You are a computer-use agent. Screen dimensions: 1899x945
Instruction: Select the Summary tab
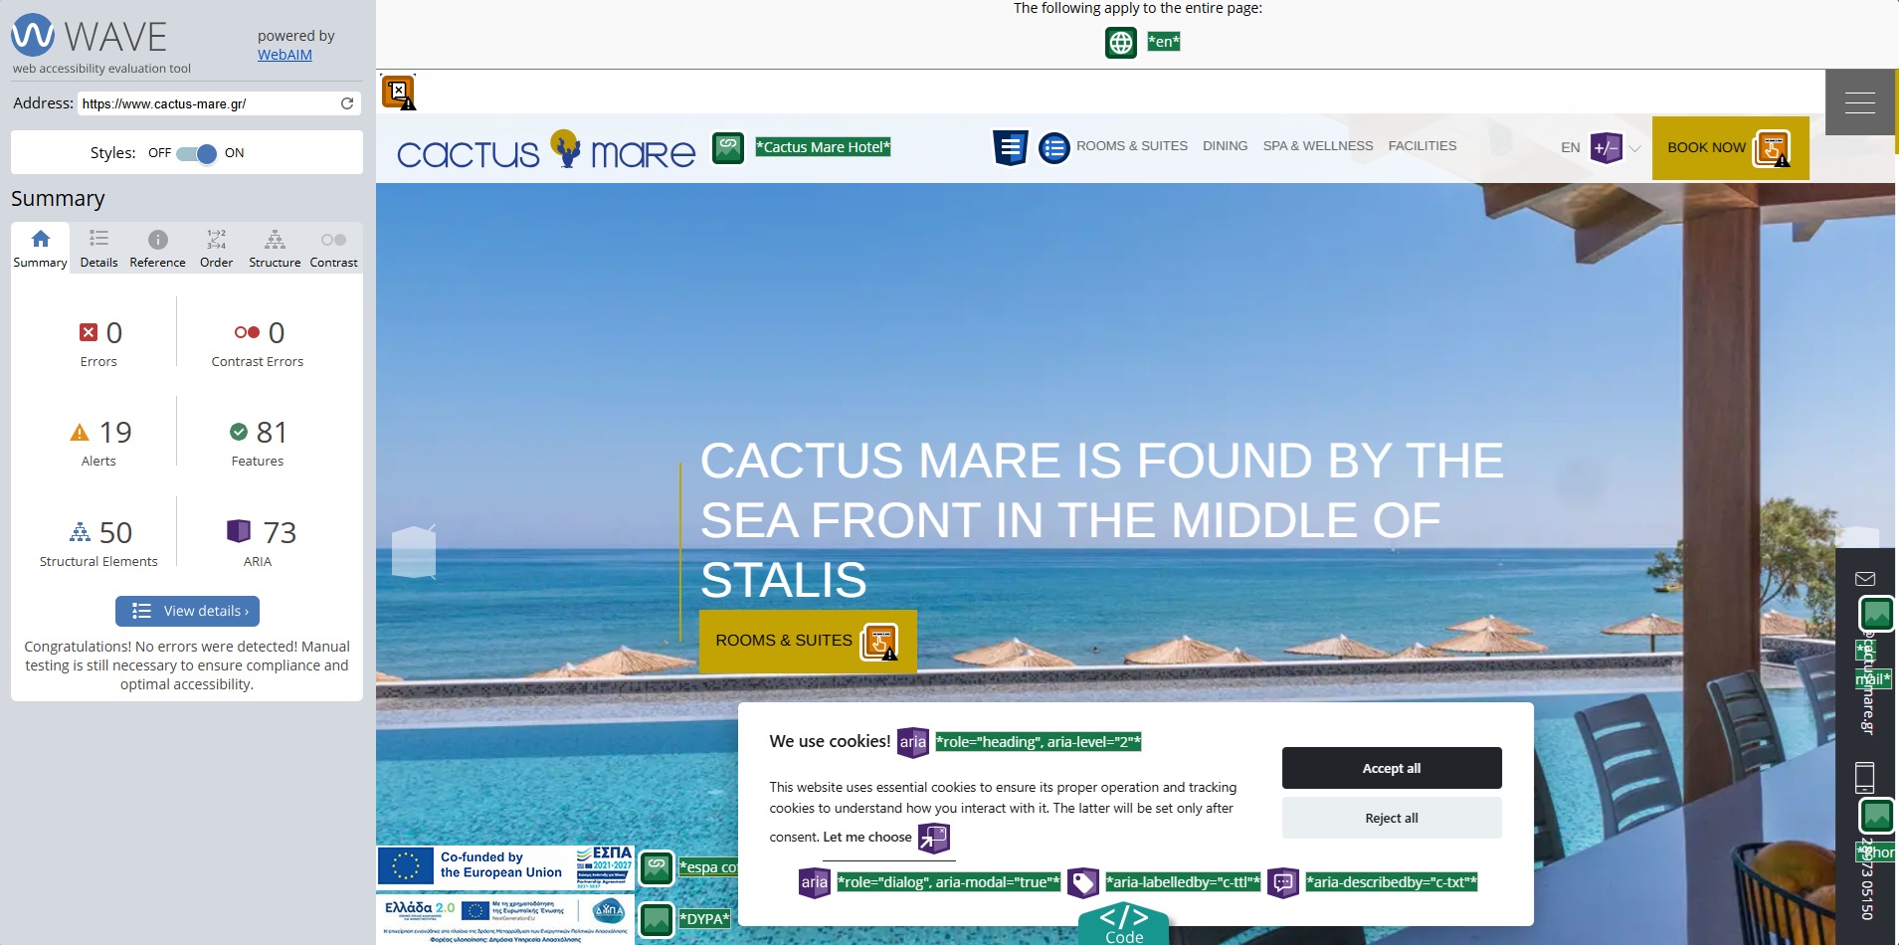(40, 248)
